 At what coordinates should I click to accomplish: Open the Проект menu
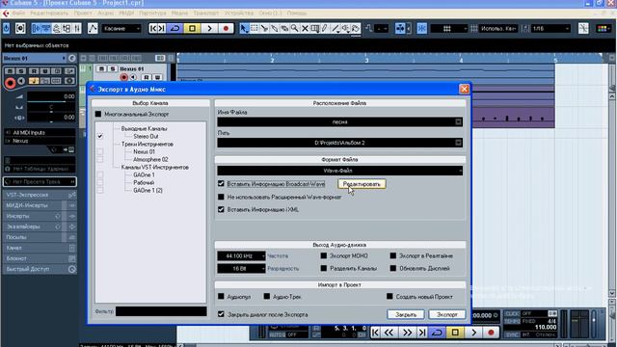click(83, 13)
